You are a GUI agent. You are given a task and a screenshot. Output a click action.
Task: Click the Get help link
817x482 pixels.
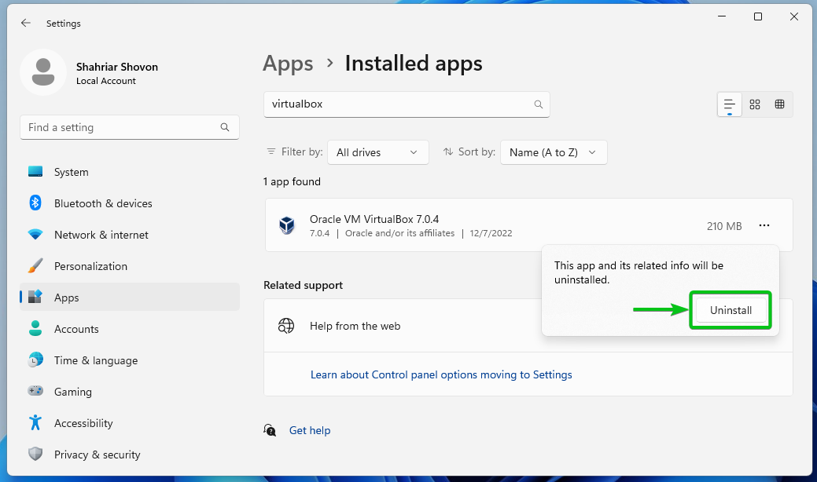[310, 430]
